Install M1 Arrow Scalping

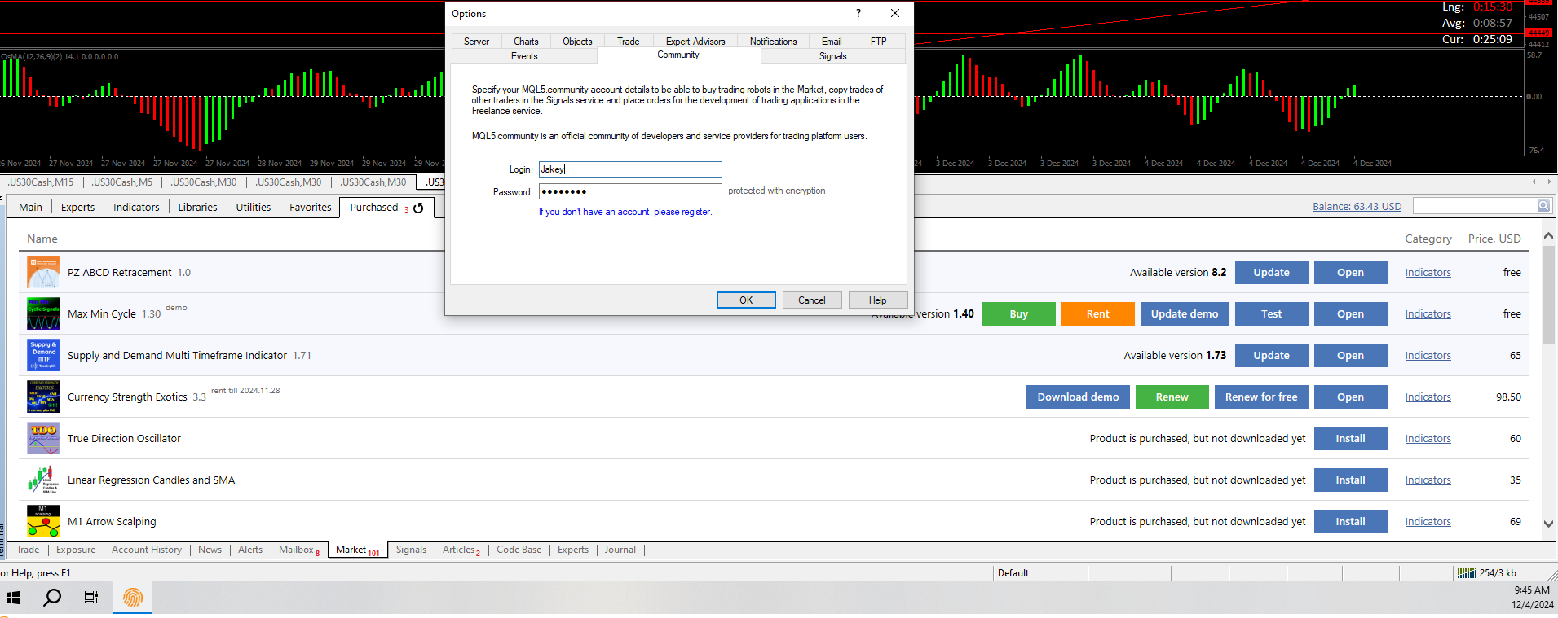[x=1350, y=521]
